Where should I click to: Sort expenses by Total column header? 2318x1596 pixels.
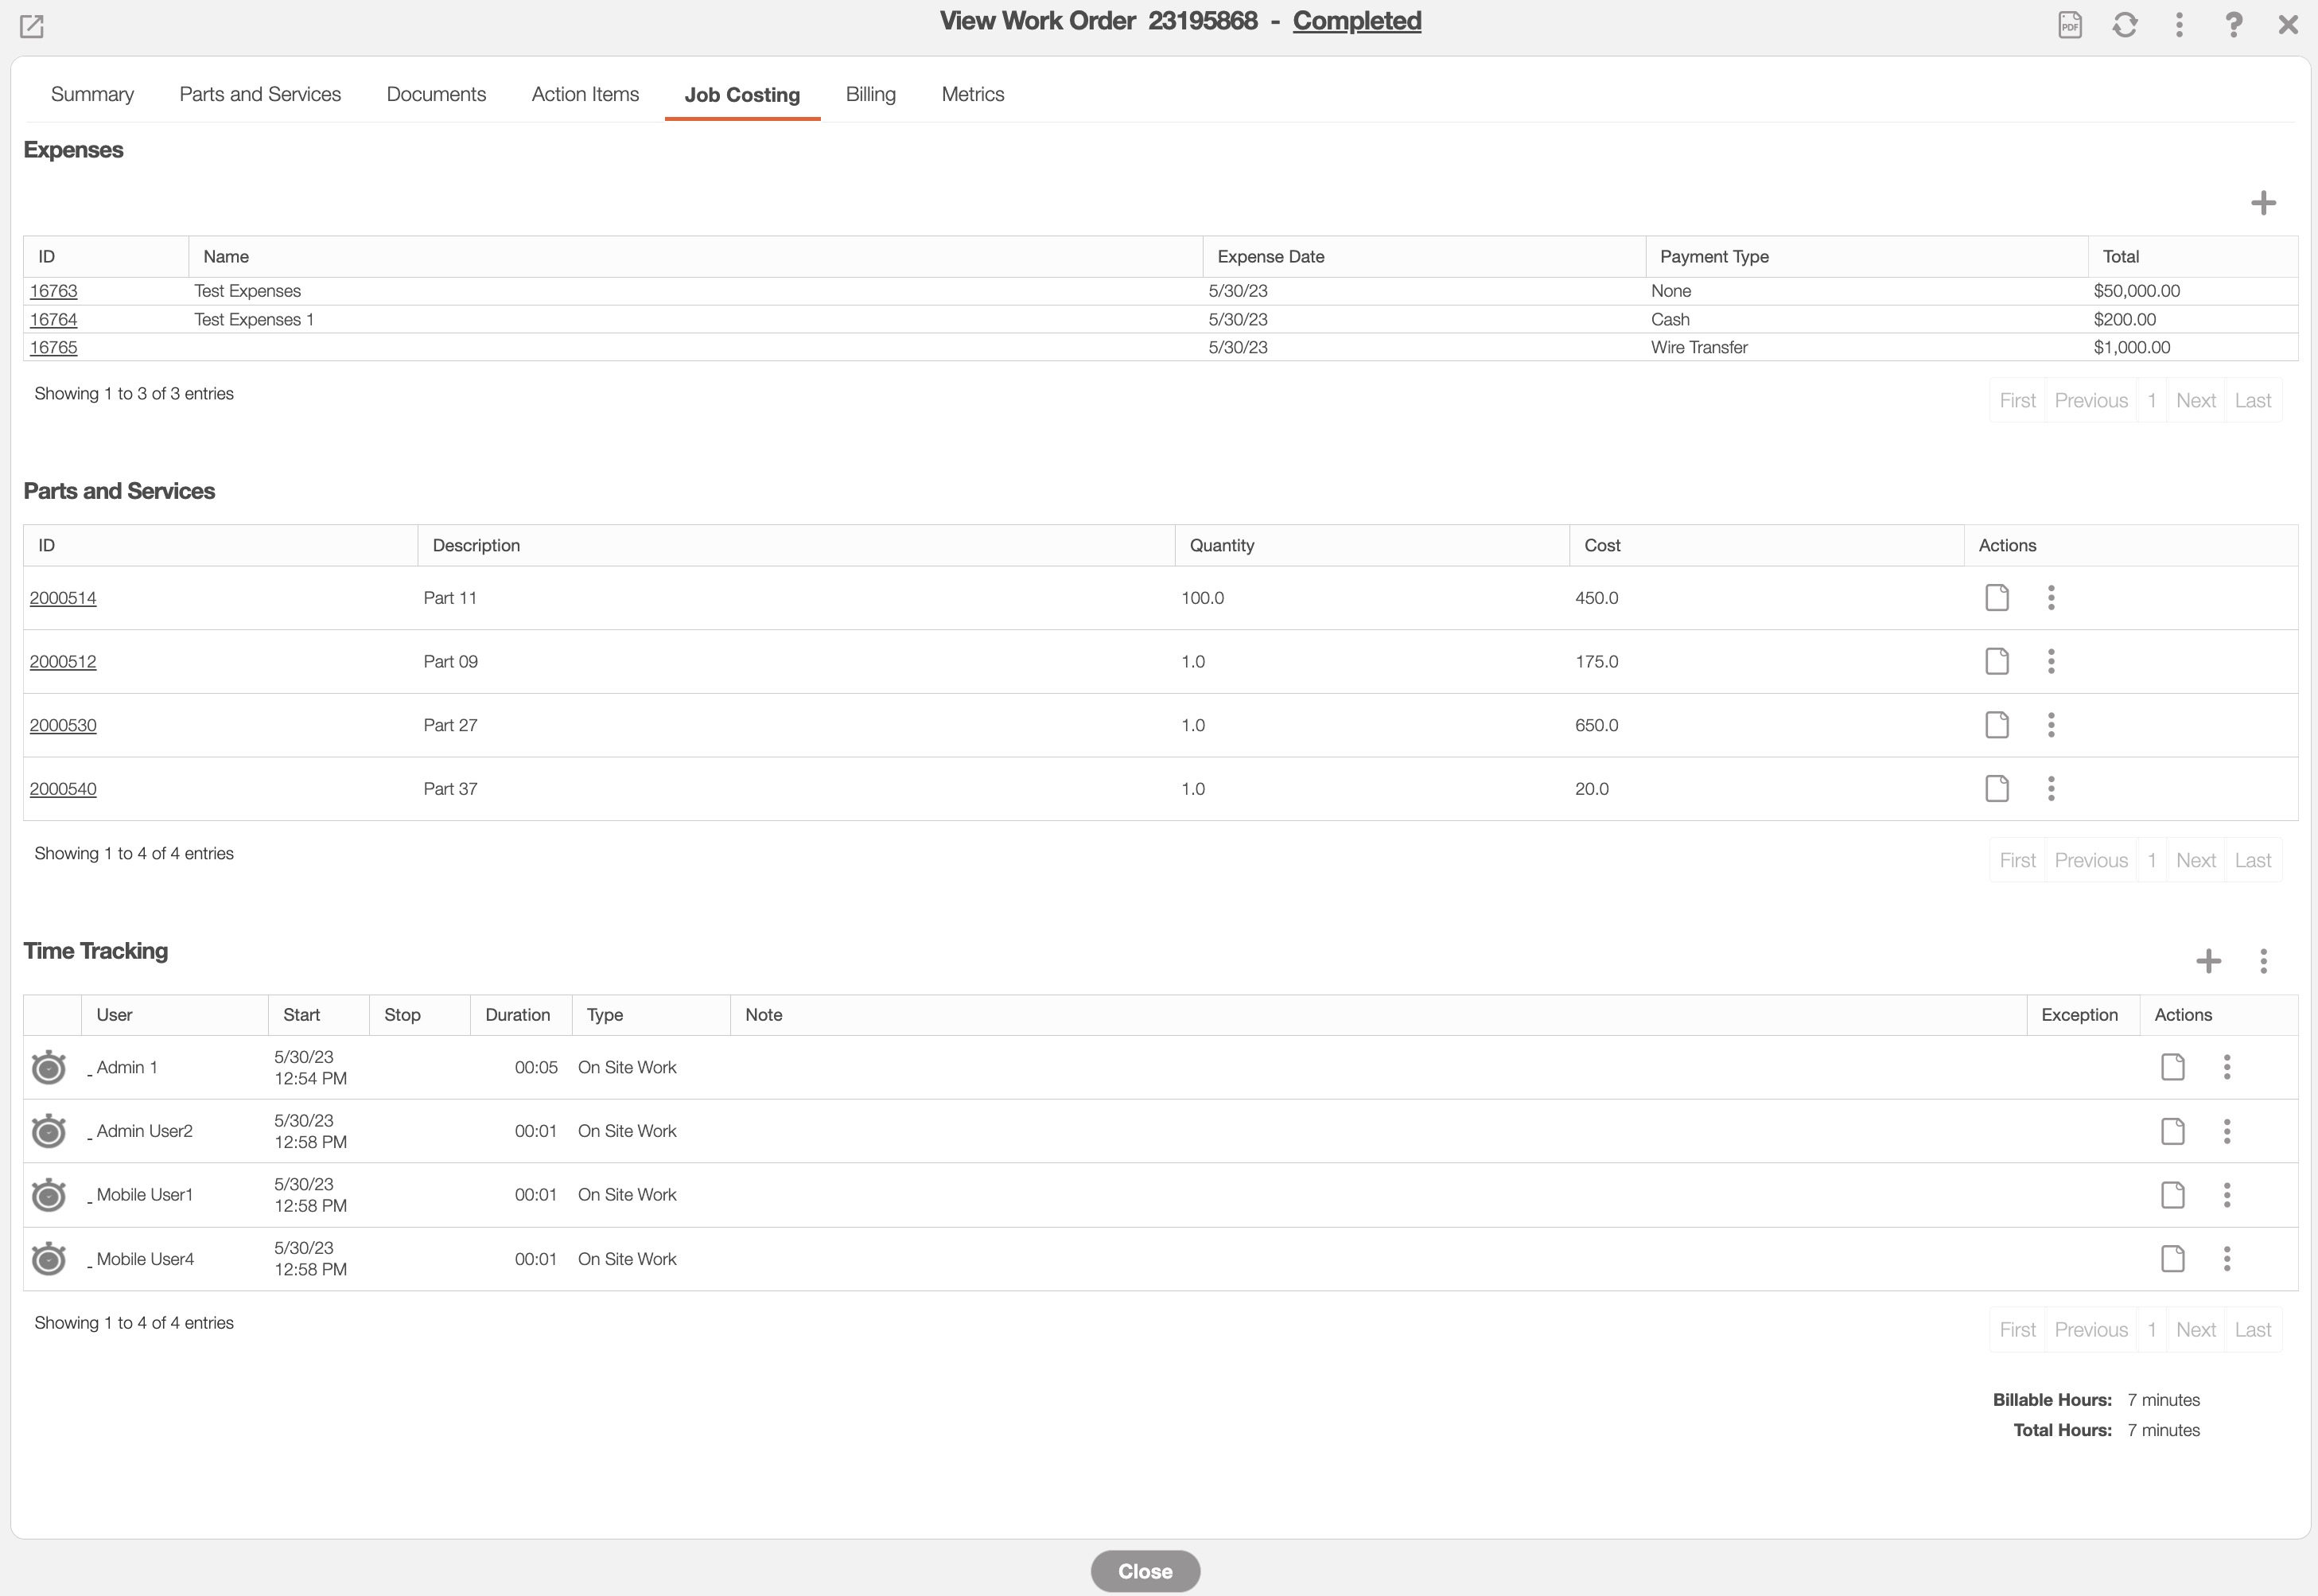[x=2120, y=257]
